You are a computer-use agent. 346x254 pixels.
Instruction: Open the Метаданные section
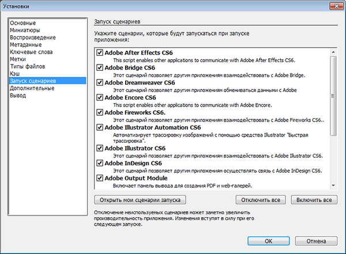(x=47, y=45)
